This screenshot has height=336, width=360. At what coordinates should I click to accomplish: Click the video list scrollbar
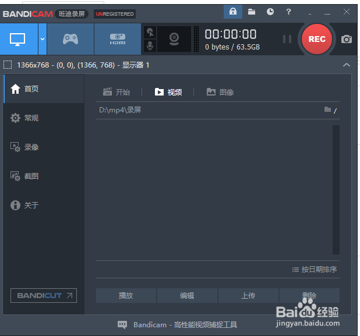pos(336,190)
